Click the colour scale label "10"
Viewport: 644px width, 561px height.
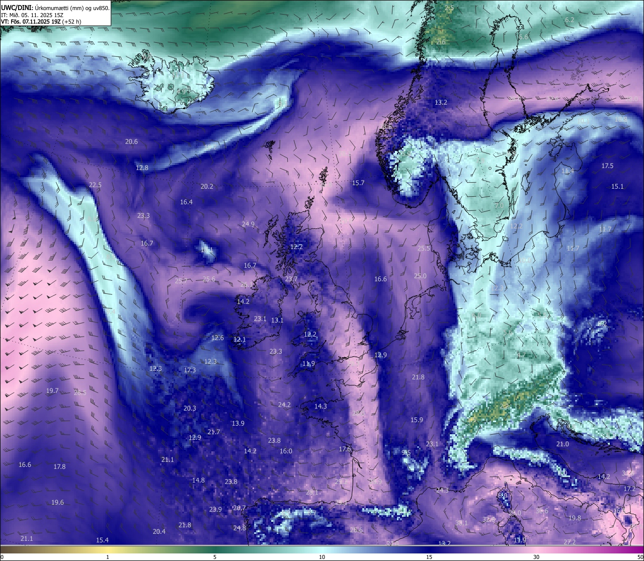[322, 557]
